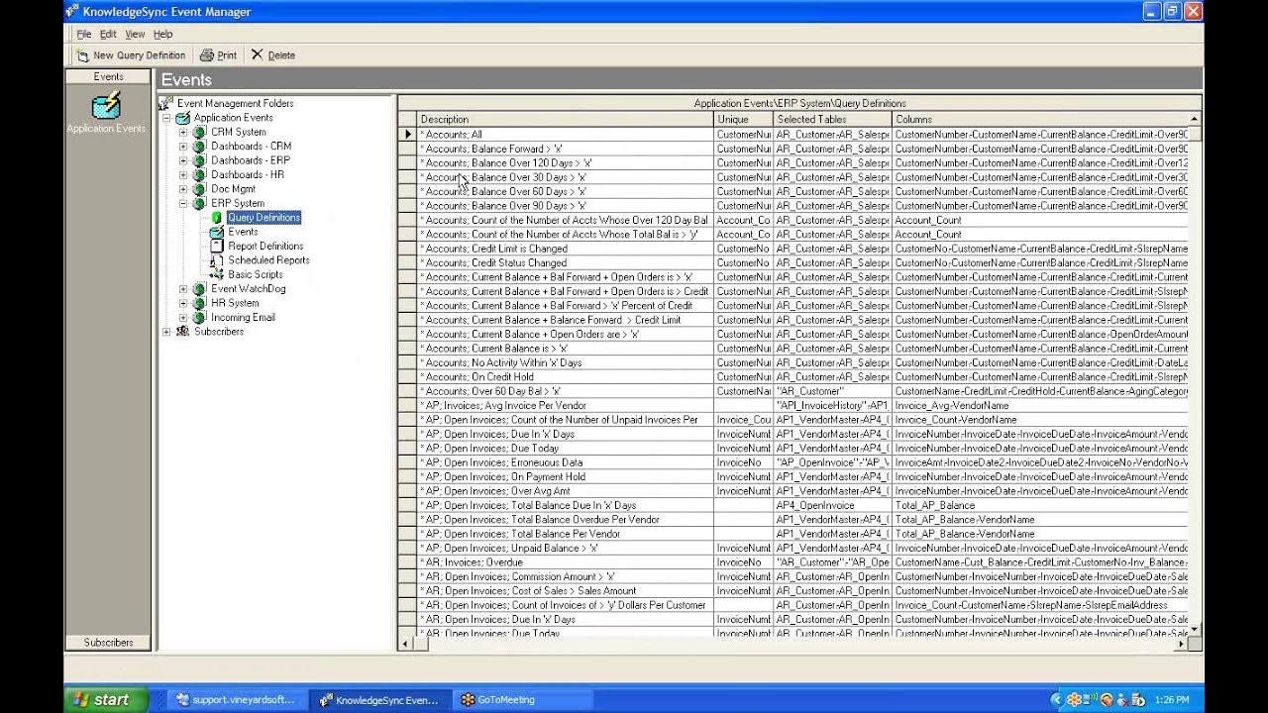Click the Scheduled Reports icon
This screenshot has width=1268, height=713.
coord(217,260)
